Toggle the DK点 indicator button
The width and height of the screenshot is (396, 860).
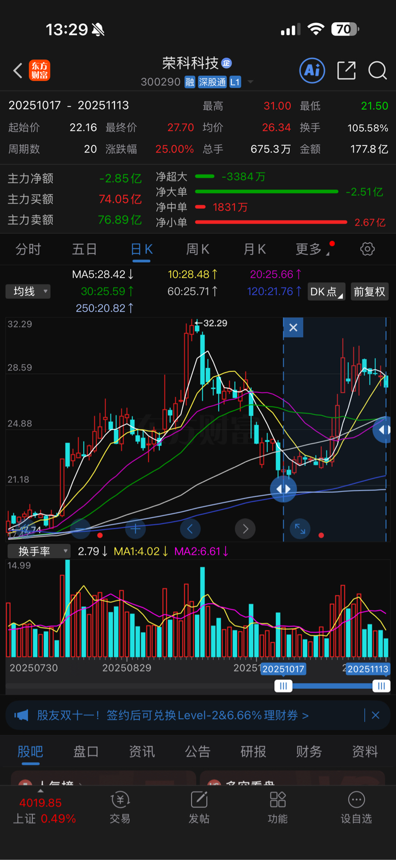coord(326,292)
